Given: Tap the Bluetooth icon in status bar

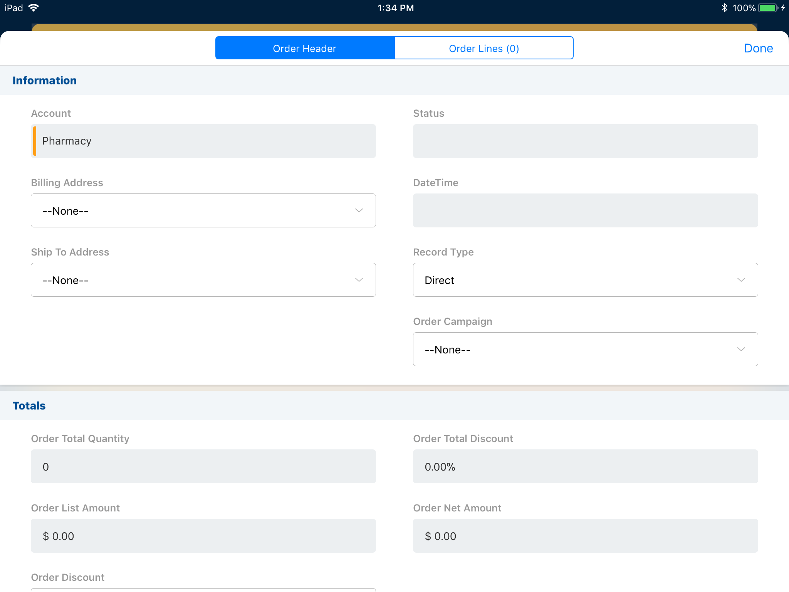Looking at the screenshot, I should coord(724,8).
